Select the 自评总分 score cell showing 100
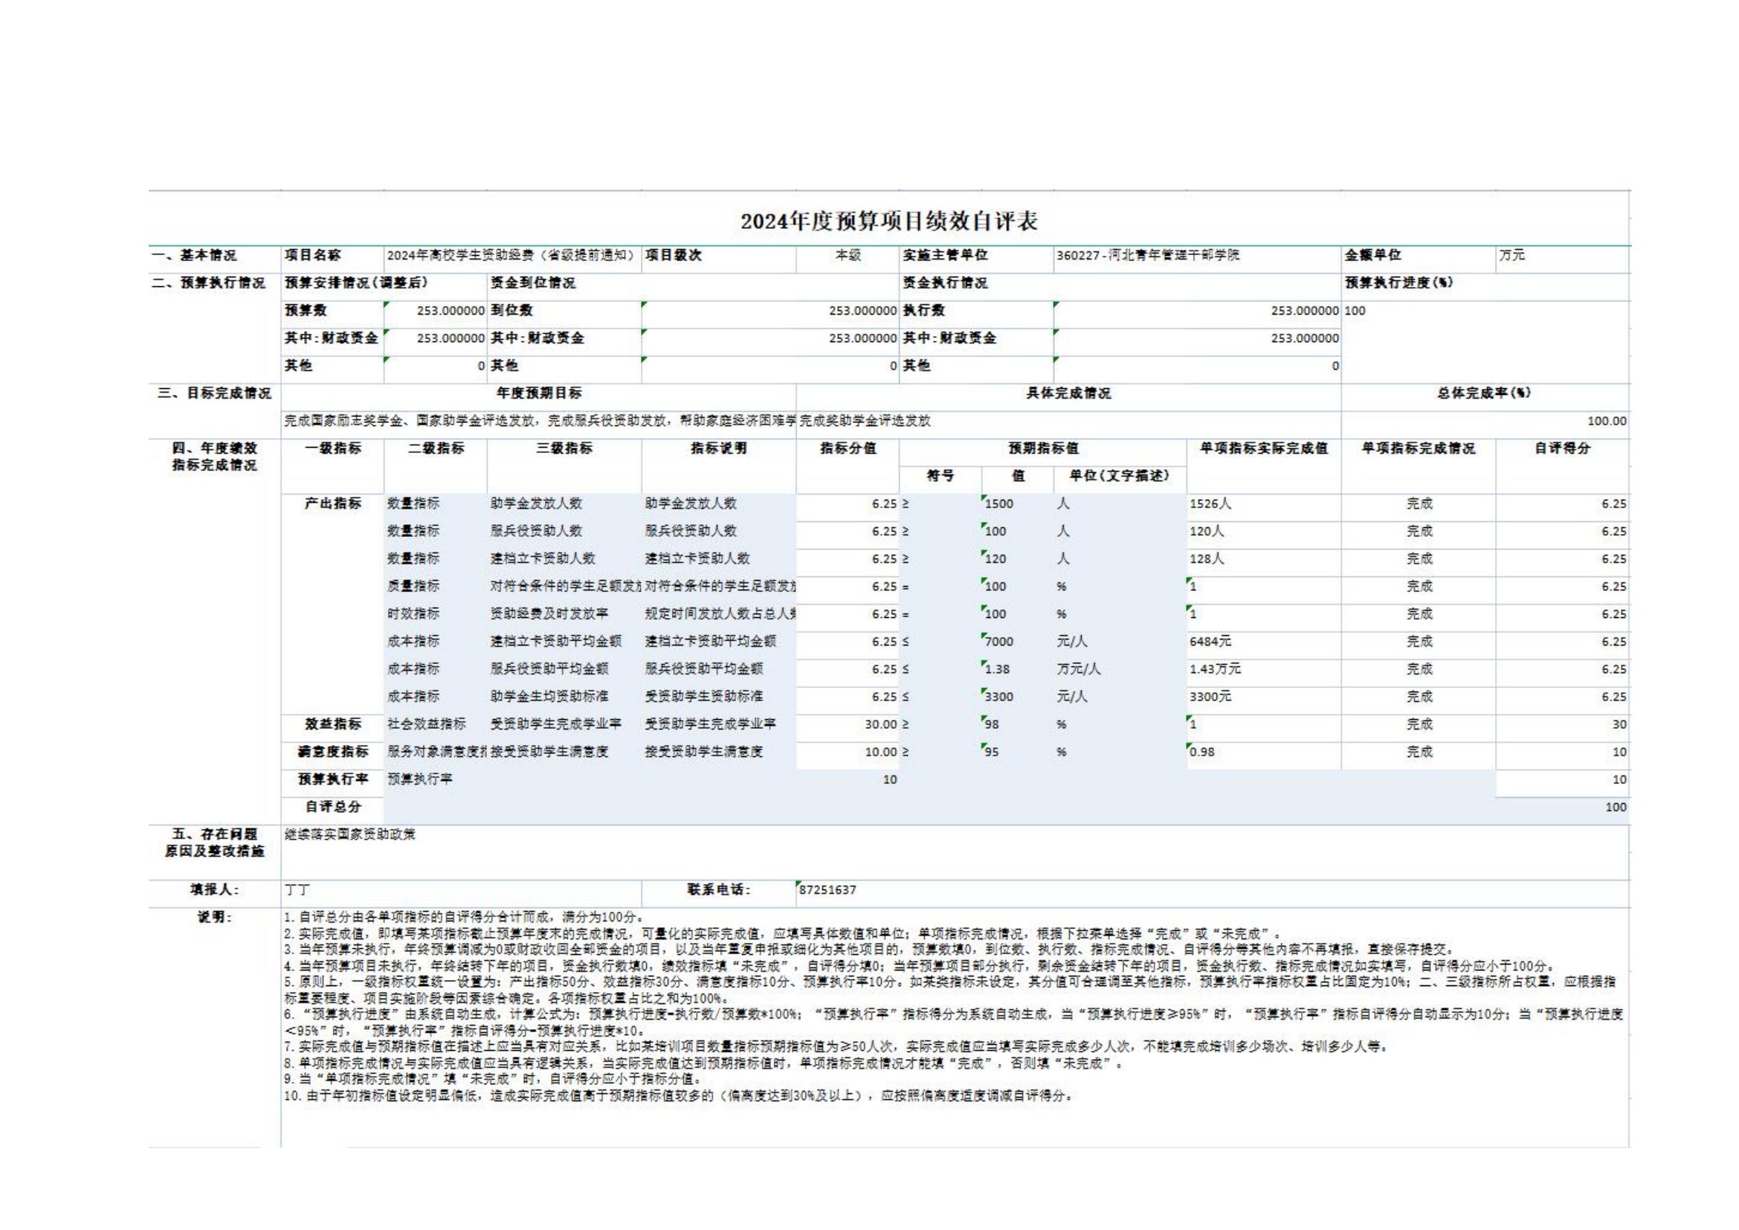Screen dimensions: 1739x1230 (x=1615, y=808)
